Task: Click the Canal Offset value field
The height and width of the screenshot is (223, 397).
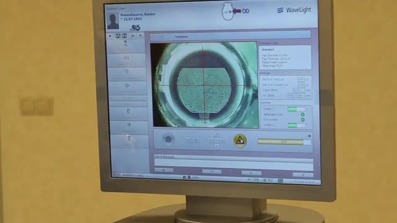Action: [298, 90]
